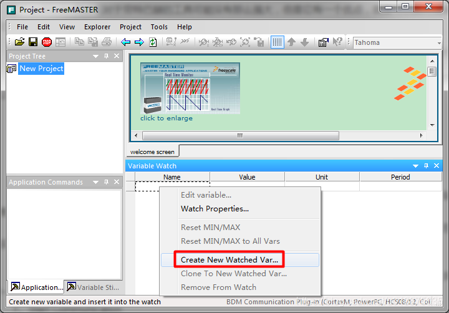
Task: Open the Help menu
Action: click(x=185, y=27)
